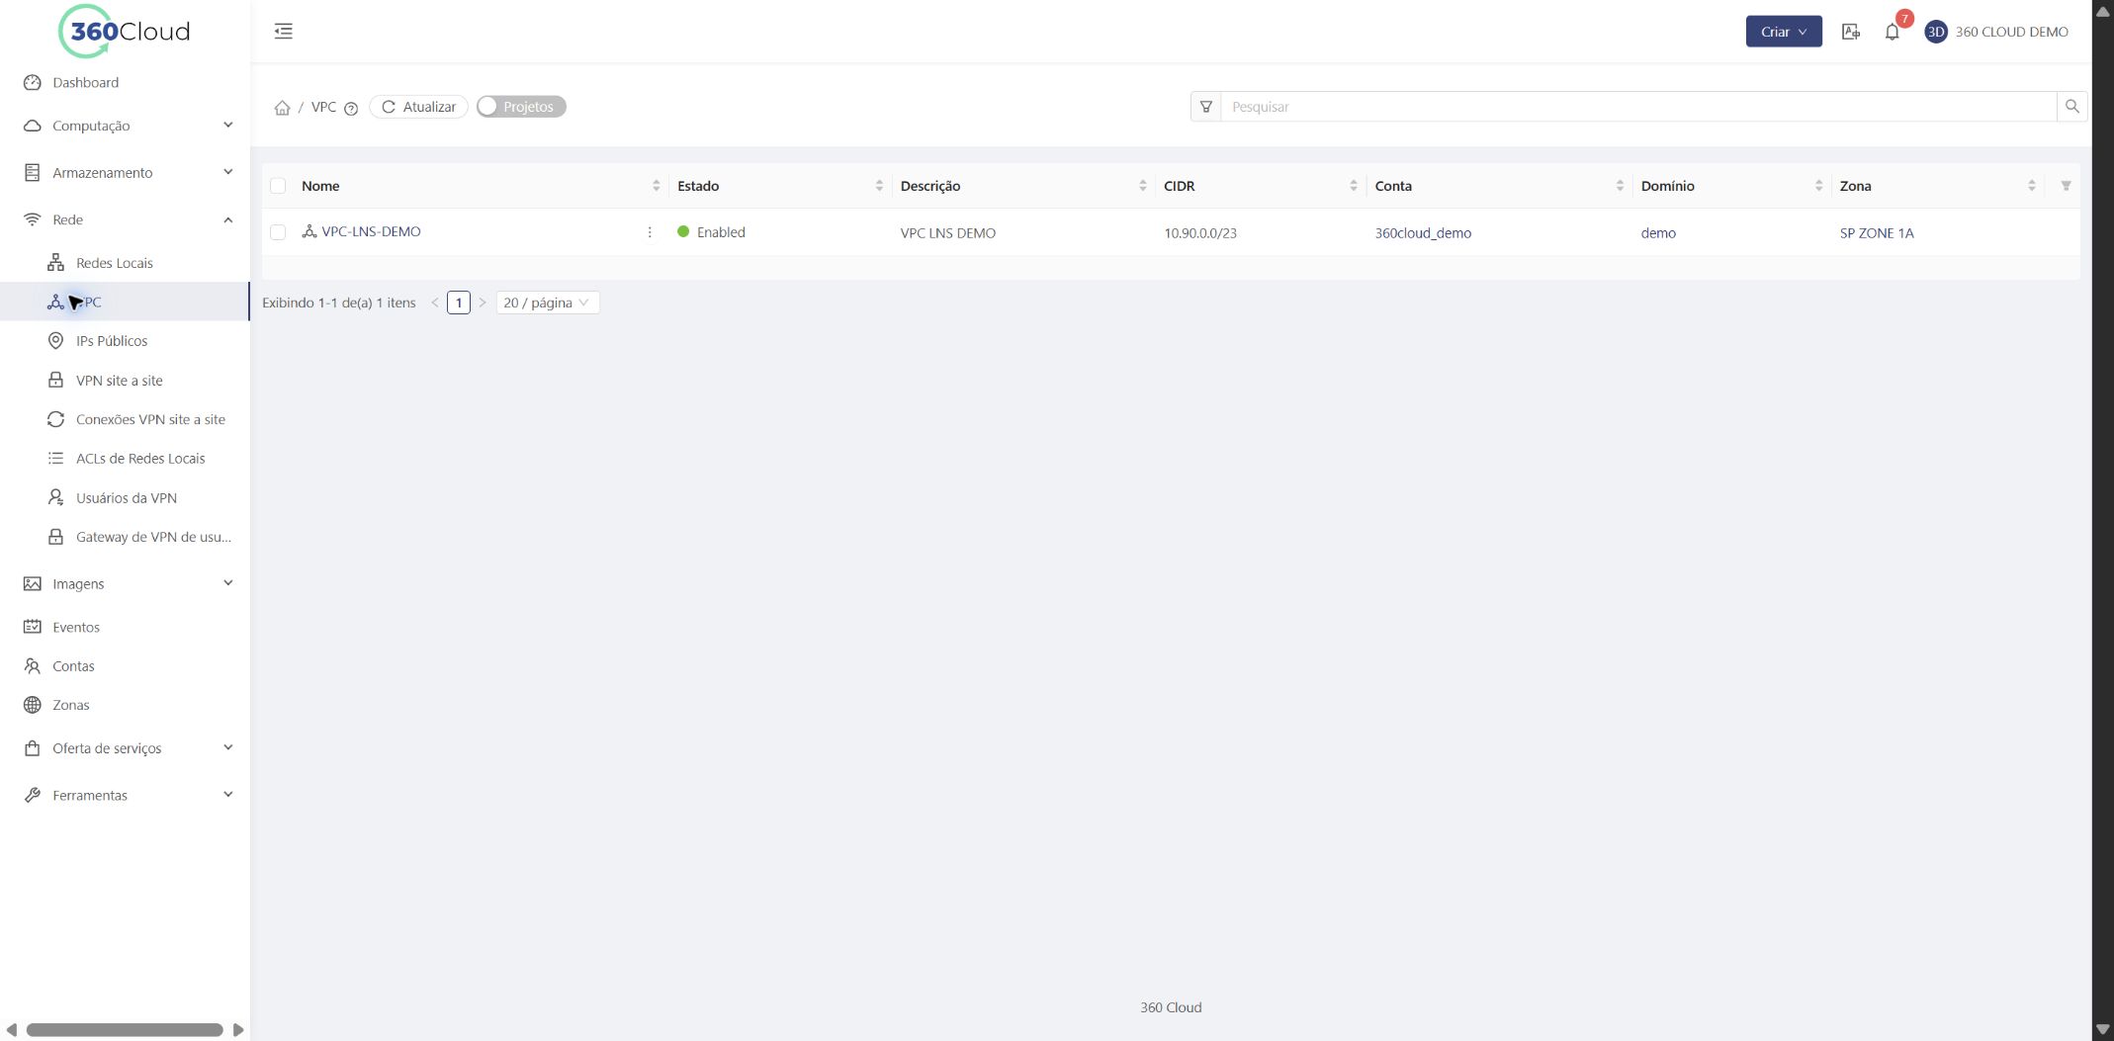The height and width of the screenshot is (1041, 2114).
Task: Expand the Armazenamento menu
Action: point(125,172)
